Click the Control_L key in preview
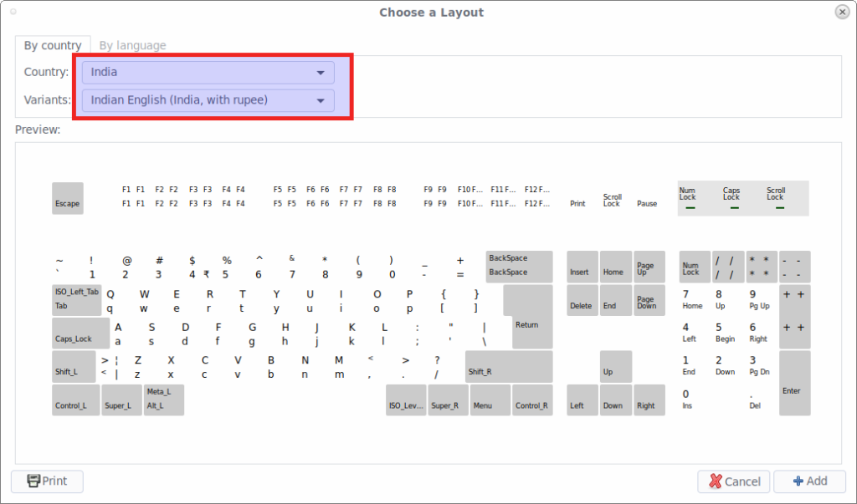 (x=75, y=400)
